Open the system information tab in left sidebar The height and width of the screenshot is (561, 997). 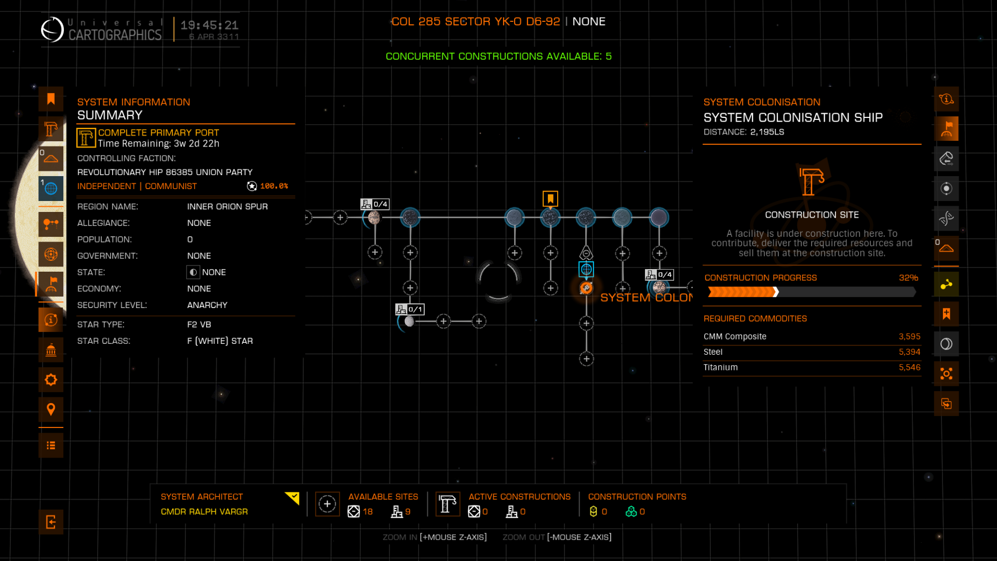point(51,320)
